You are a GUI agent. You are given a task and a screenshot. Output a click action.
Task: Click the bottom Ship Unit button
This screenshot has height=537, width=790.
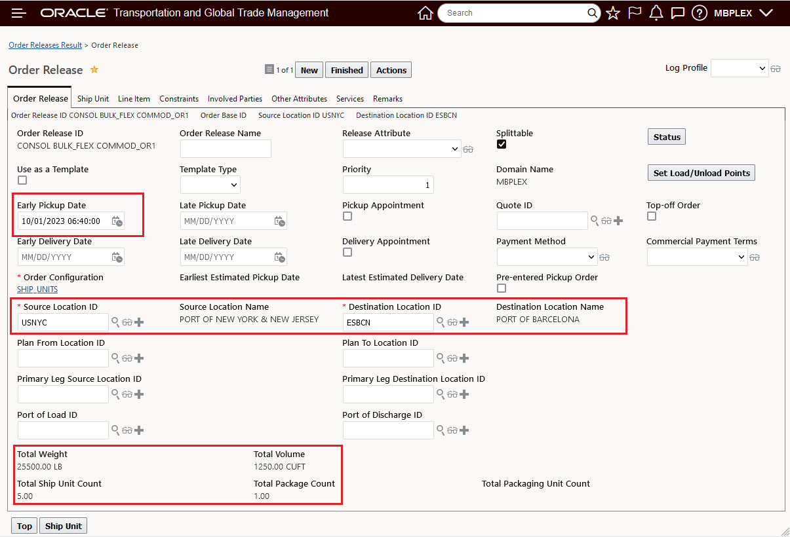click(64, 526)
